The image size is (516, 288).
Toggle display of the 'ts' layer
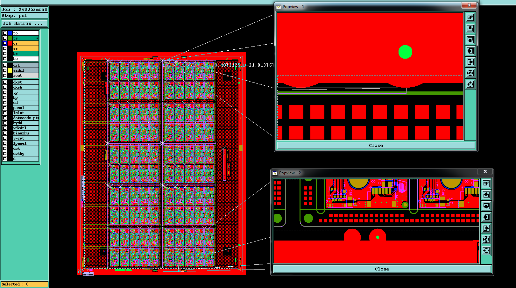click(5, 38)
